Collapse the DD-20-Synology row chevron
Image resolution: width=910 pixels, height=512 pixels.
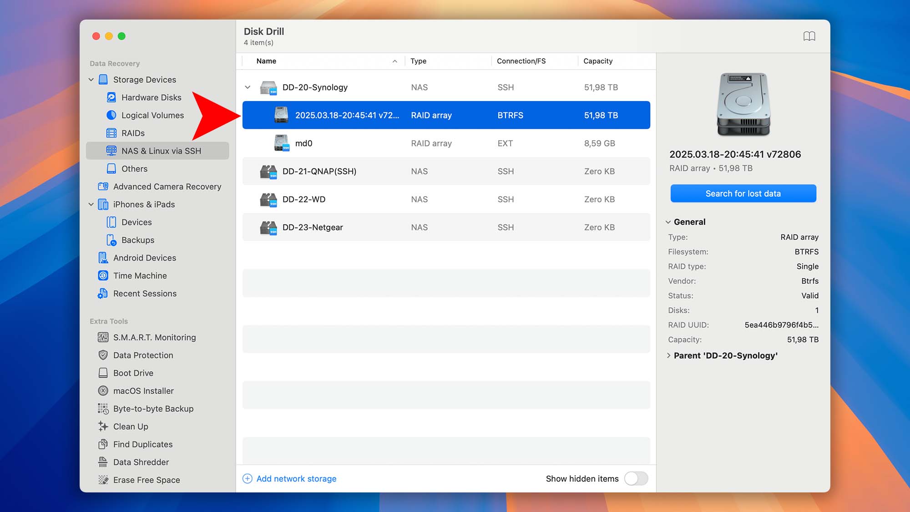[248, 87]
